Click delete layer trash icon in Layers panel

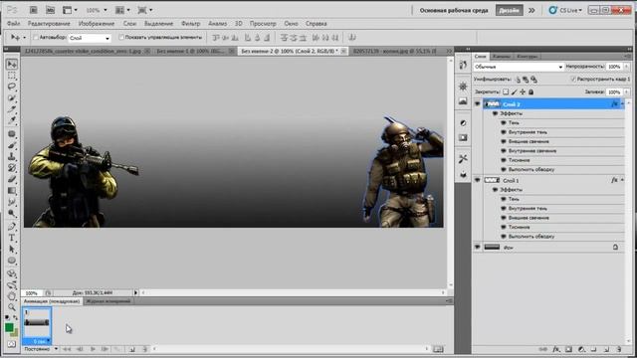pyautogui.click(x=619, y=349)
